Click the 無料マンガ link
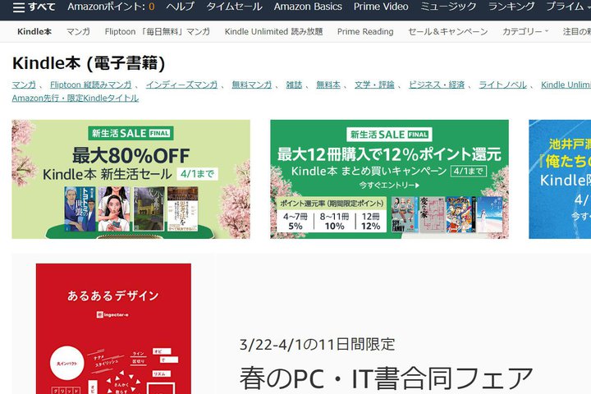This screenshot has height=394, width=591. [251, 85]
